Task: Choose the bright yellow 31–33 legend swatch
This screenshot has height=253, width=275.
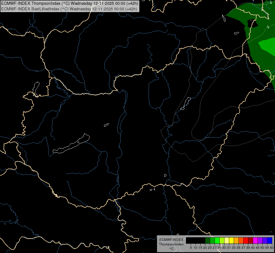Action: click(231, 240)
